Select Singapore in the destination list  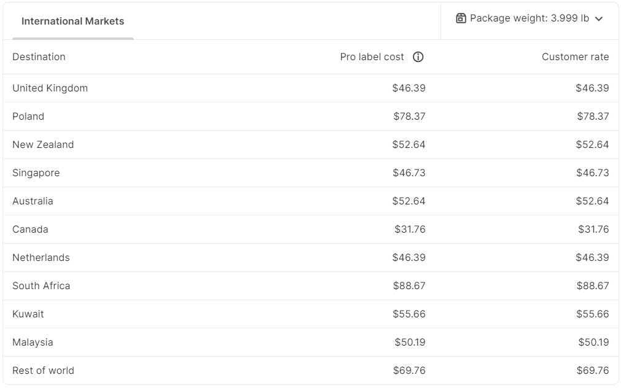pos(36,173)
